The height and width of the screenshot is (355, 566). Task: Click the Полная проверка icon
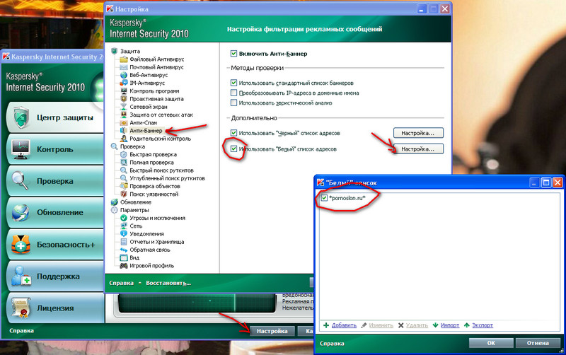124,163
